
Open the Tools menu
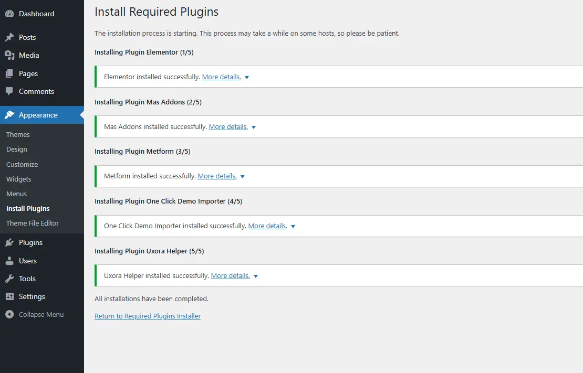[42, 279]
